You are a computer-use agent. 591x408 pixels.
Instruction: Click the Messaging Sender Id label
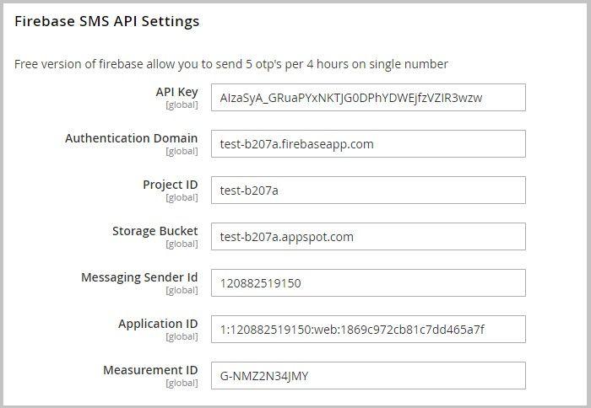click(x=139, y=277)
